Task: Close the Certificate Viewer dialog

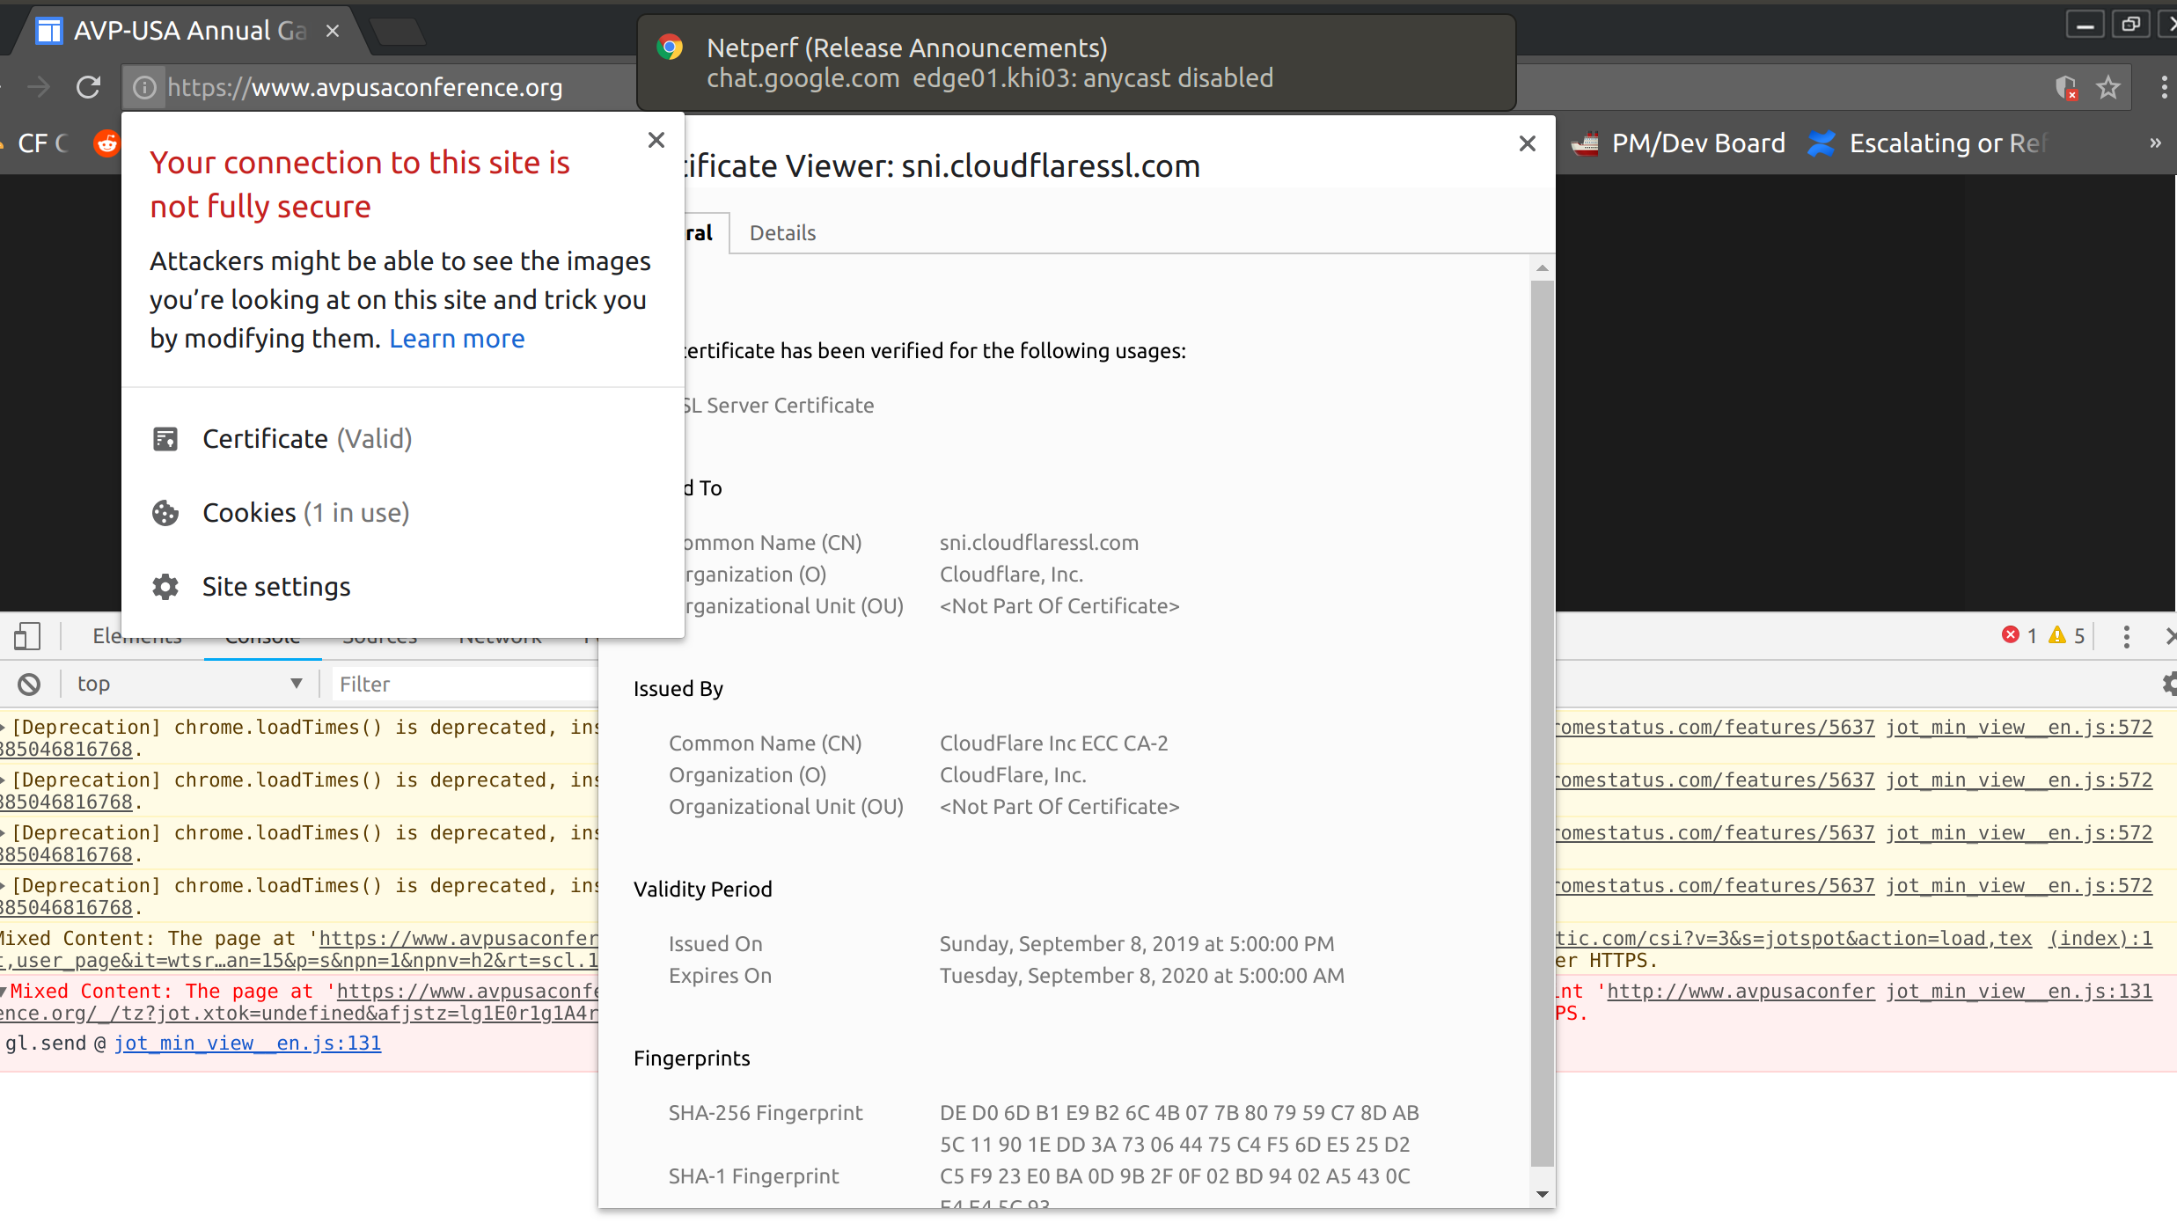Action: coord(1528,143)
